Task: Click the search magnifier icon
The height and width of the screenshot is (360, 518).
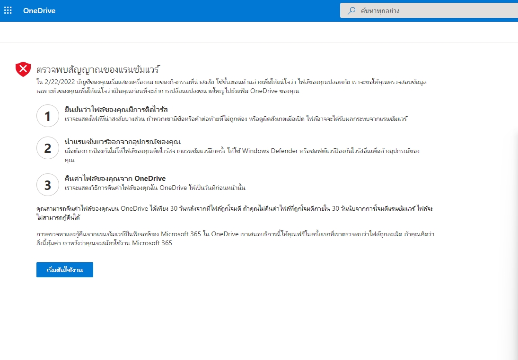Action: pos(351,10)
